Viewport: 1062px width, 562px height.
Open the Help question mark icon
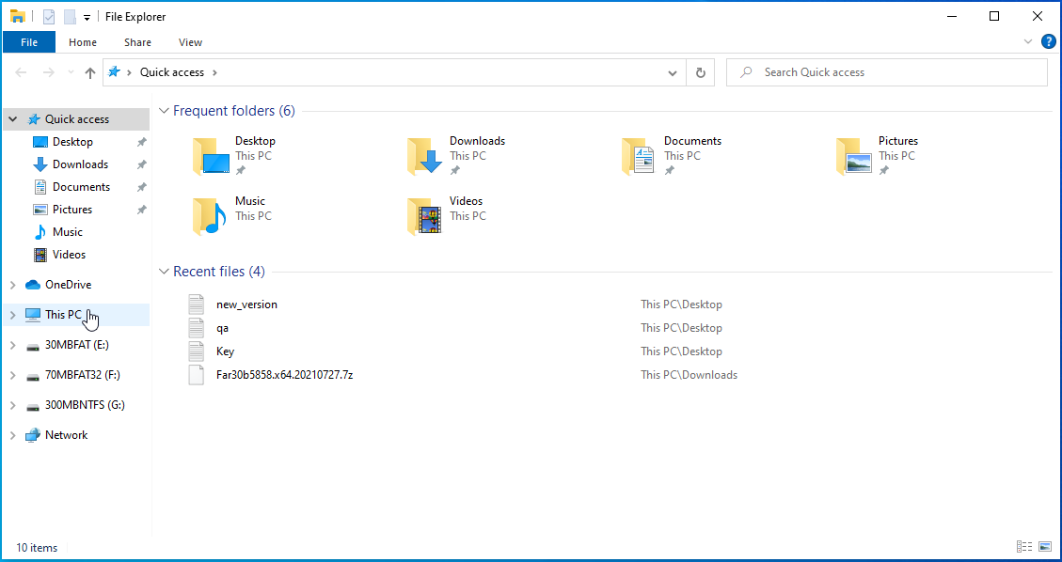pos(1049,41)
